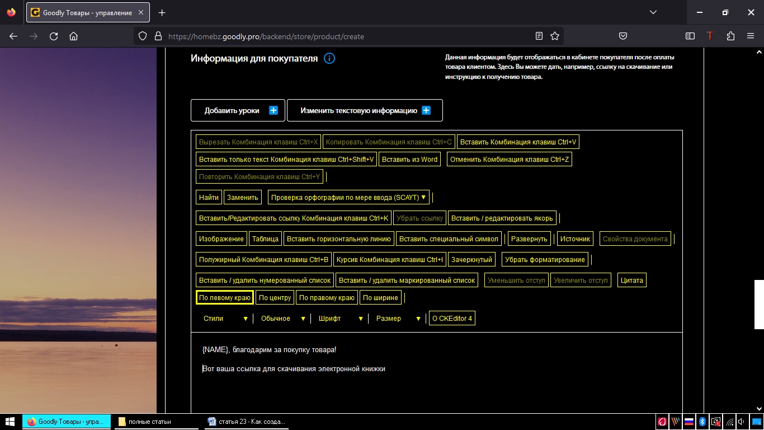Toggle reader view icon in address bar
The width and height of the screenshot is (764, 430).
539,36
